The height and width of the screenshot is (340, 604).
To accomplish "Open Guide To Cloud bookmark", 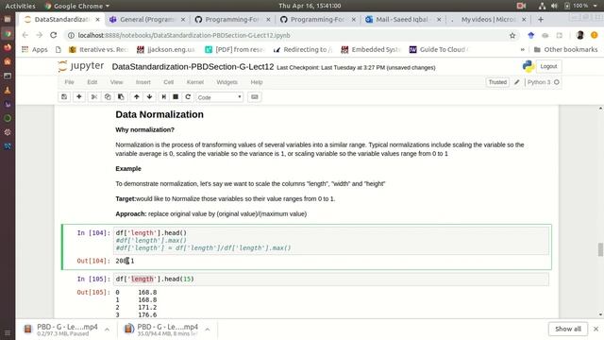I will click(x=439, y=49).
